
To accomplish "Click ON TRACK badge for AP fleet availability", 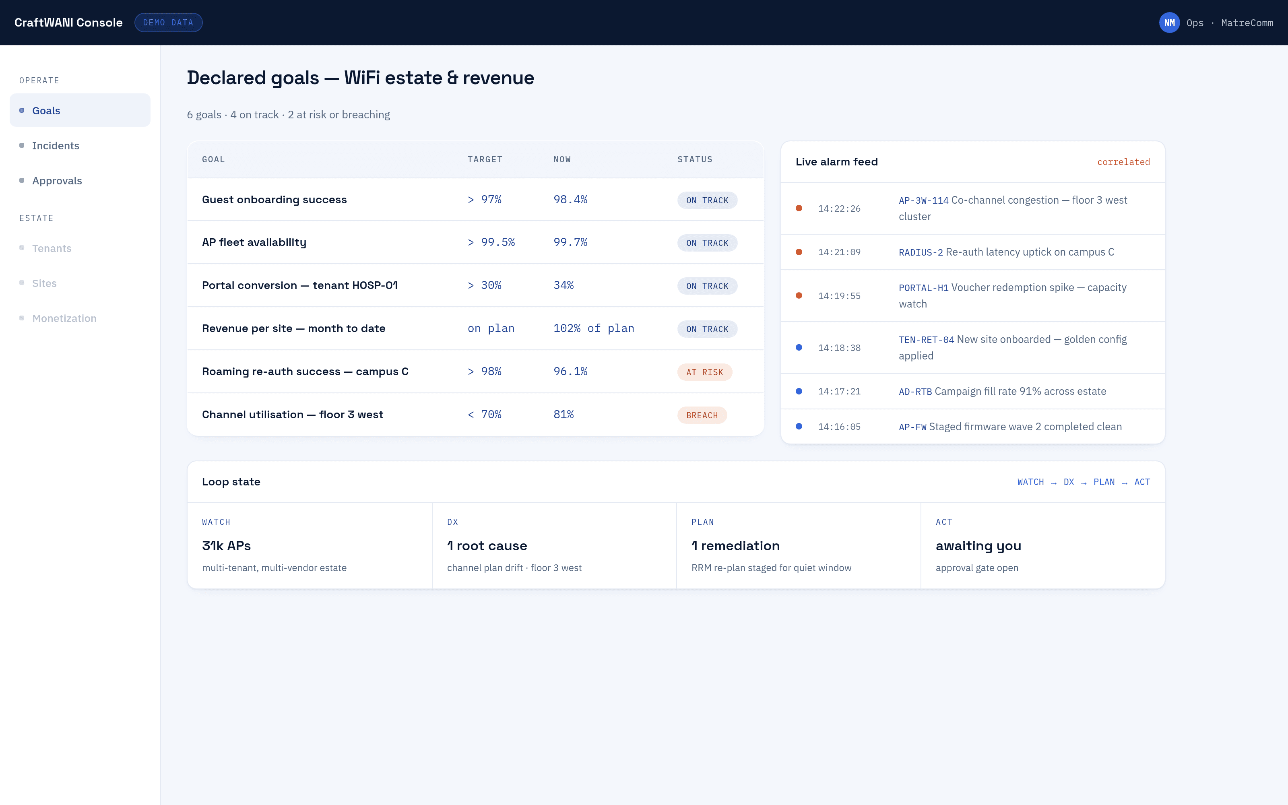I will 707,243.
